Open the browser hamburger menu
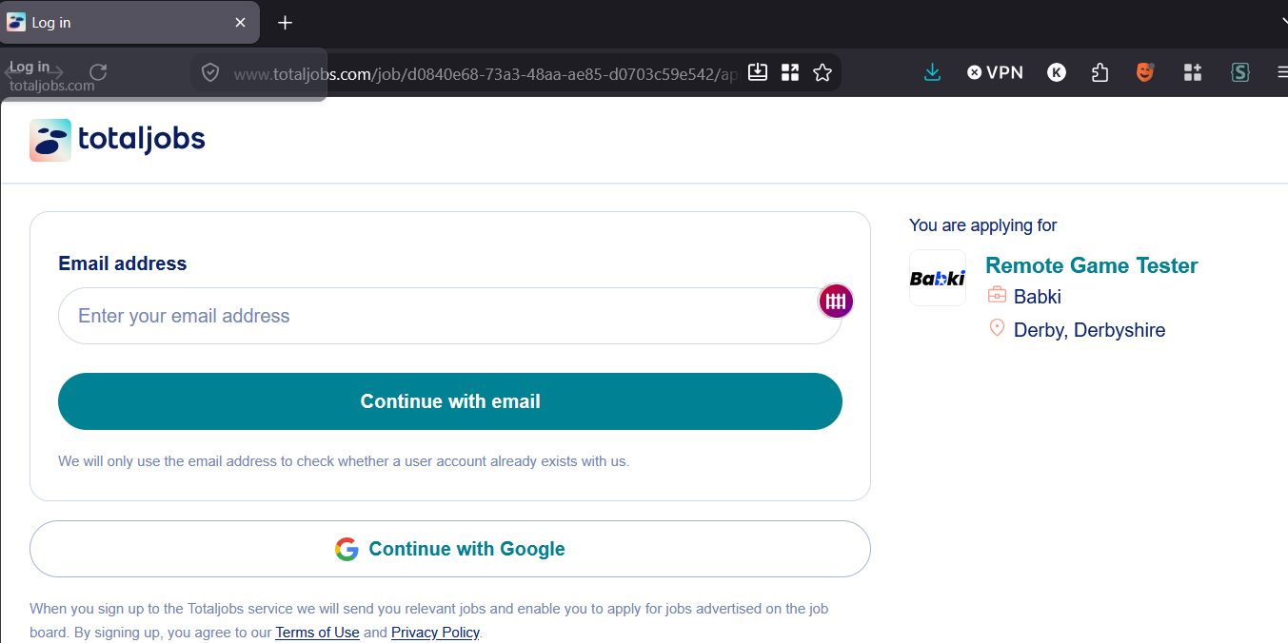The image size is (1288, 643). (x=1281, y=72)
